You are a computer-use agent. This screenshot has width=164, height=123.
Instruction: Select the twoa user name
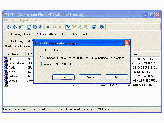12,72
